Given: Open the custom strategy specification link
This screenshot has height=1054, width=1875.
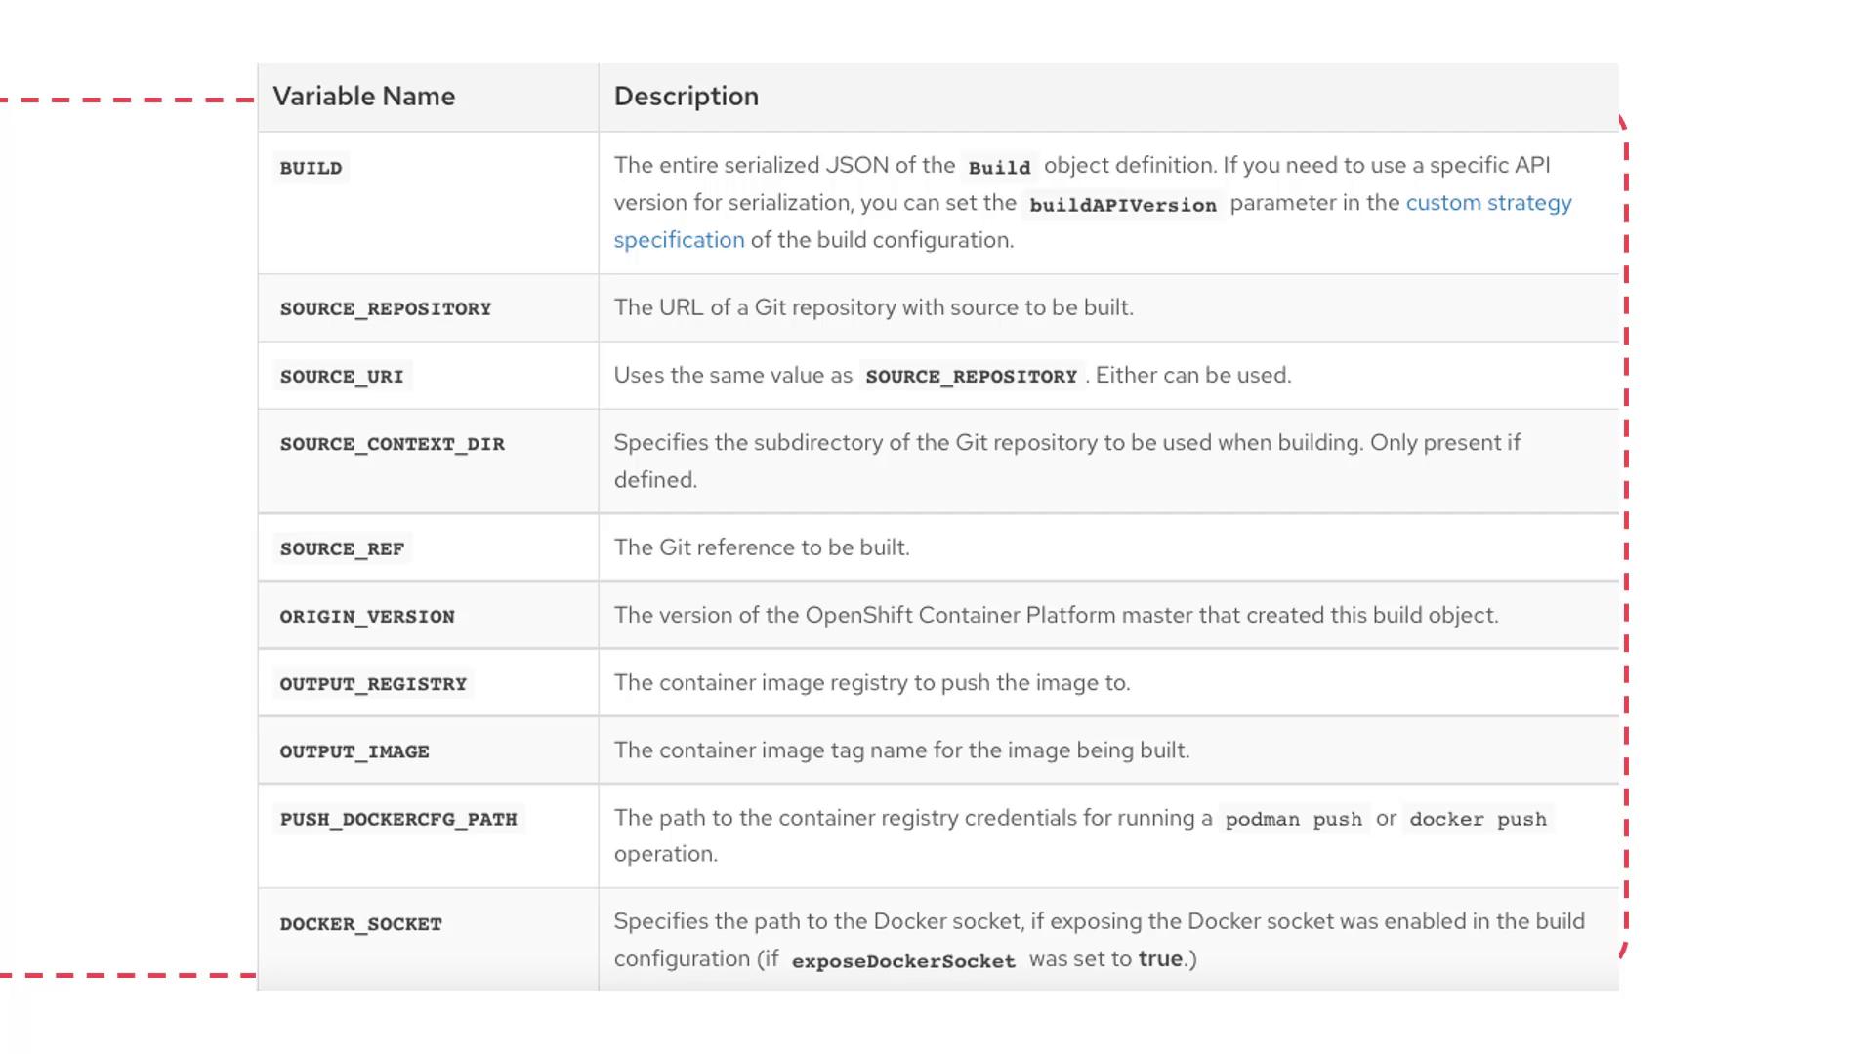Looking at the screenshot, I should pos(1487,203).
